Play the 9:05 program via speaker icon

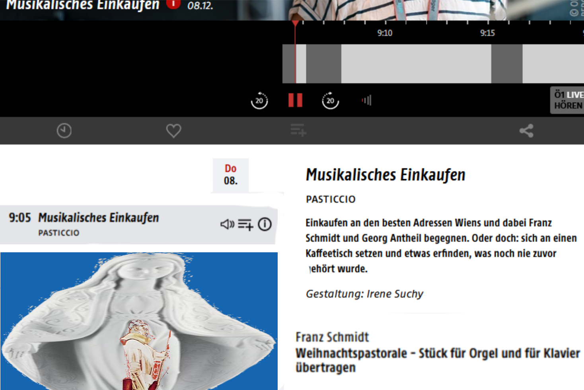tap(228, 224)
